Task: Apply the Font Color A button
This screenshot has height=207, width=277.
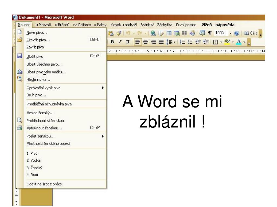Action: (x=239, y=42)
